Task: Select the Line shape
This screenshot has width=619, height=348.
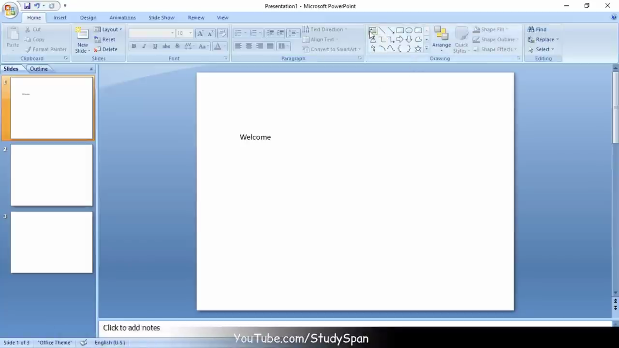Action: point(382,30)
